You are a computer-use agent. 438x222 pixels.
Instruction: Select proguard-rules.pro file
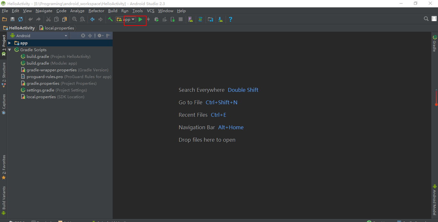coord(66,76)
